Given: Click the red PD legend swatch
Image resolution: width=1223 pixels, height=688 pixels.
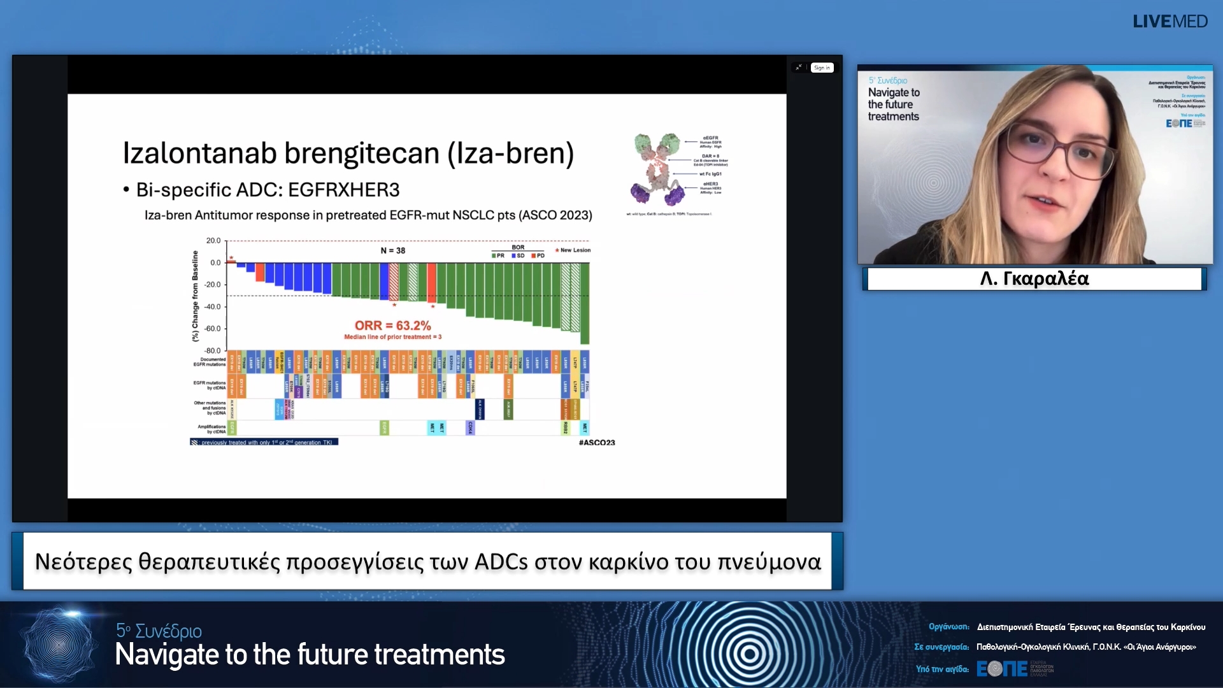Looking at the screenshot, I should point(534,256).
